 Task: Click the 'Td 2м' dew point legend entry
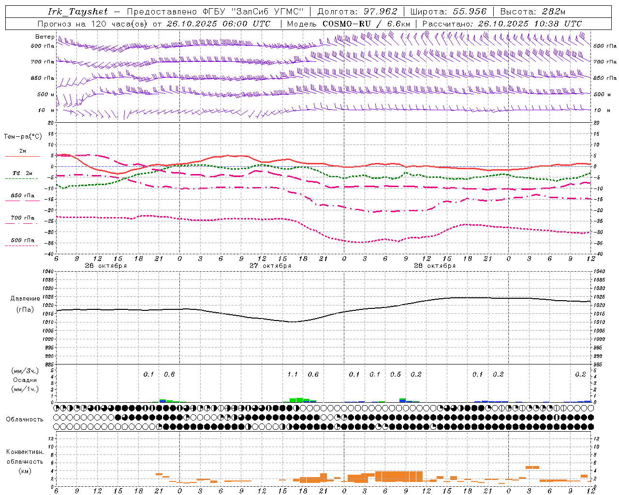pyautogui.click(x=22, y=173)
